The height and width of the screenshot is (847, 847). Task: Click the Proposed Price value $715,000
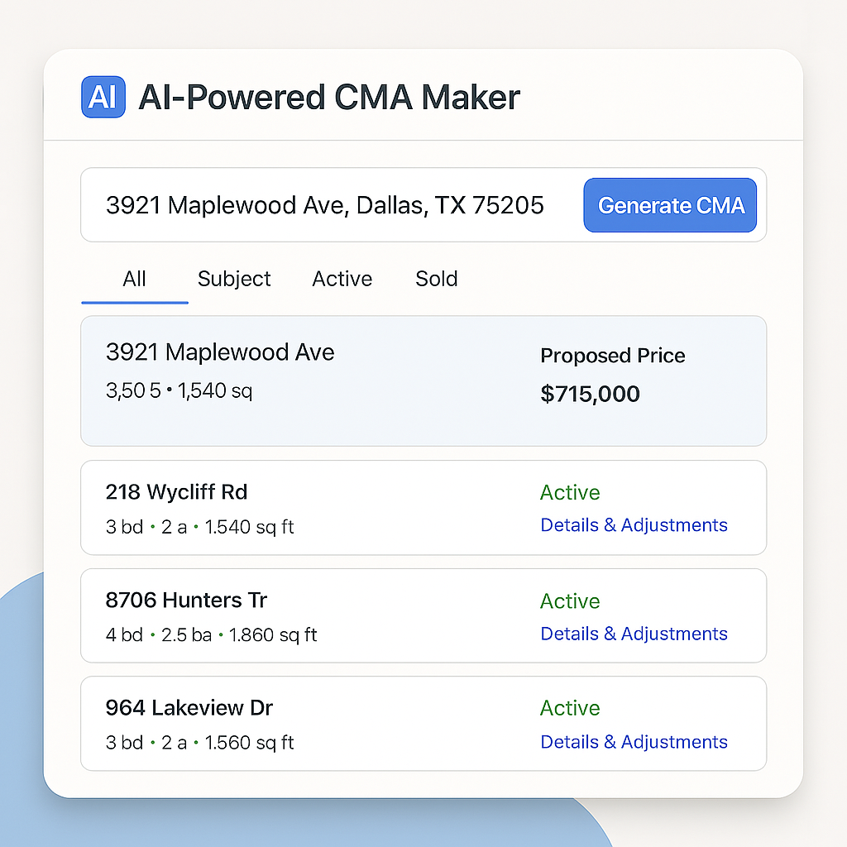[590, 395]
